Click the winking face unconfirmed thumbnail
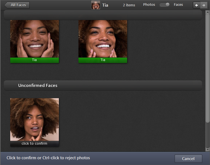The height and width of the screenshot is (165, 210). tap(35, 120)
